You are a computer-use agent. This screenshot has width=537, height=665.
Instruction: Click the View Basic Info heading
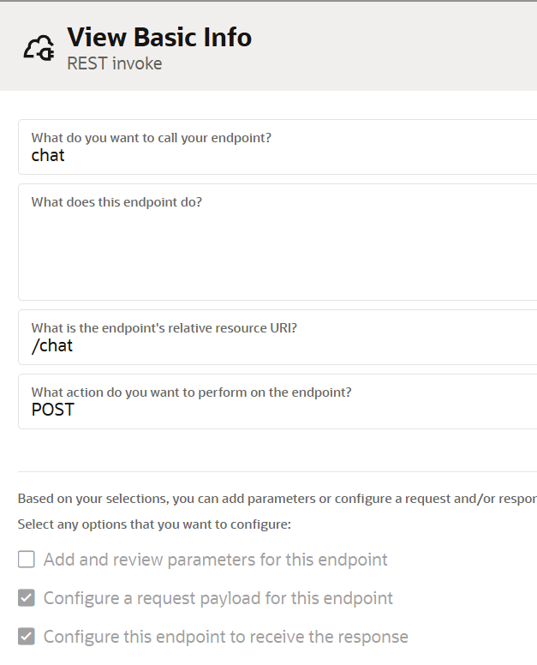159,38
